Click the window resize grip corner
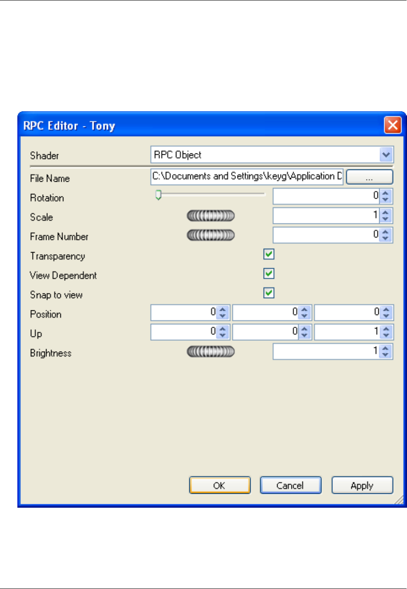The width and height of the screenshot is (407, 589). point(399,500)
